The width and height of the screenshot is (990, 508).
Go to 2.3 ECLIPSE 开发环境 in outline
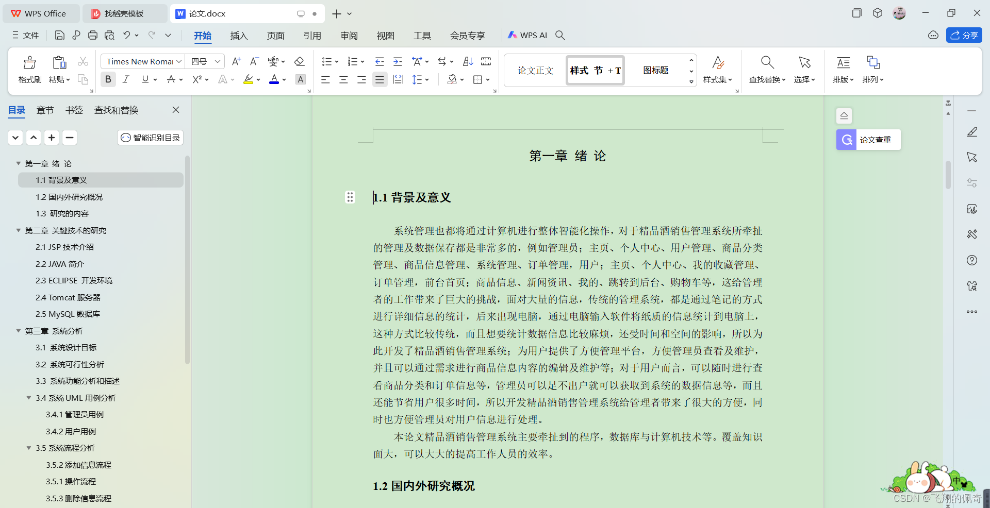[74, 280]
